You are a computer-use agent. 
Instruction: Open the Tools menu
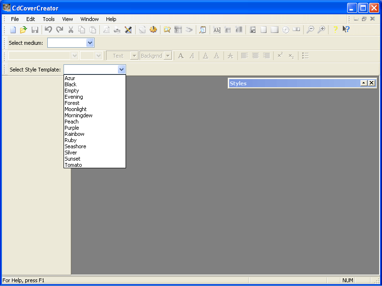point(49,19)
